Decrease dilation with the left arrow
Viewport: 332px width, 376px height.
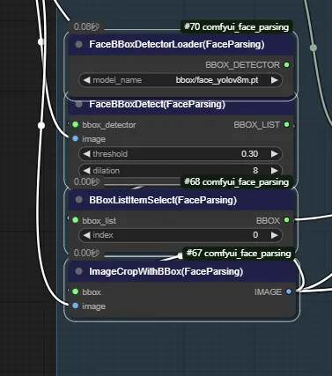pos(86,171)
